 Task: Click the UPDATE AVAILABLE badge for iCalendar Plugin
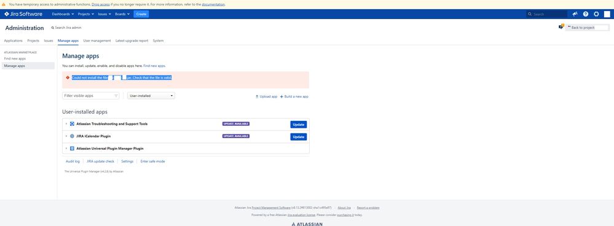[236, 136]
